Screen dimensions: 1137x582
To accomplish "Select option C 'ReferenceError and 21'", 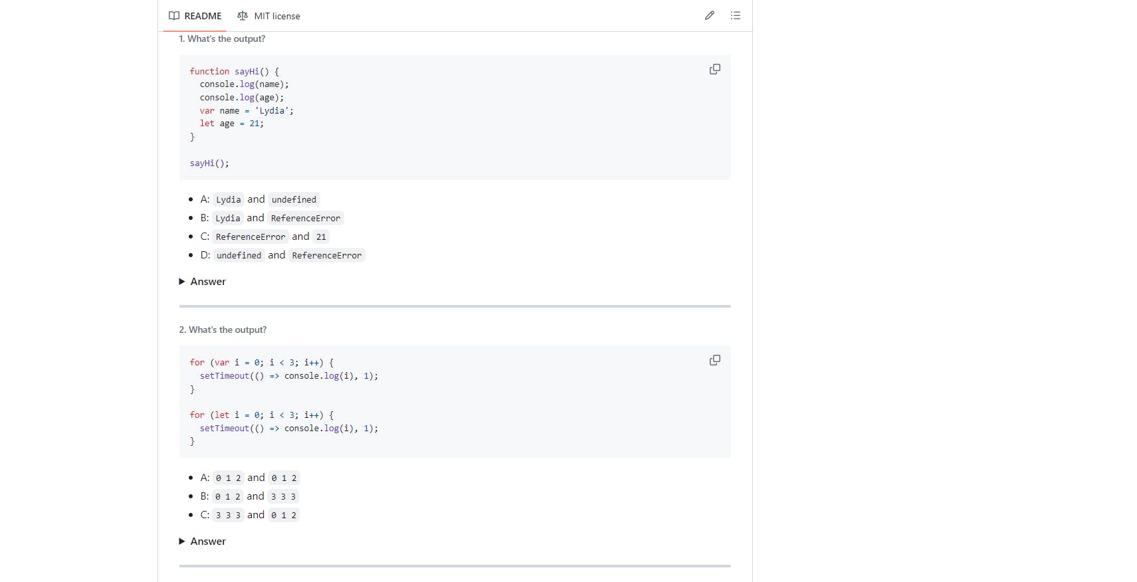I will click(x=264, y=237).
